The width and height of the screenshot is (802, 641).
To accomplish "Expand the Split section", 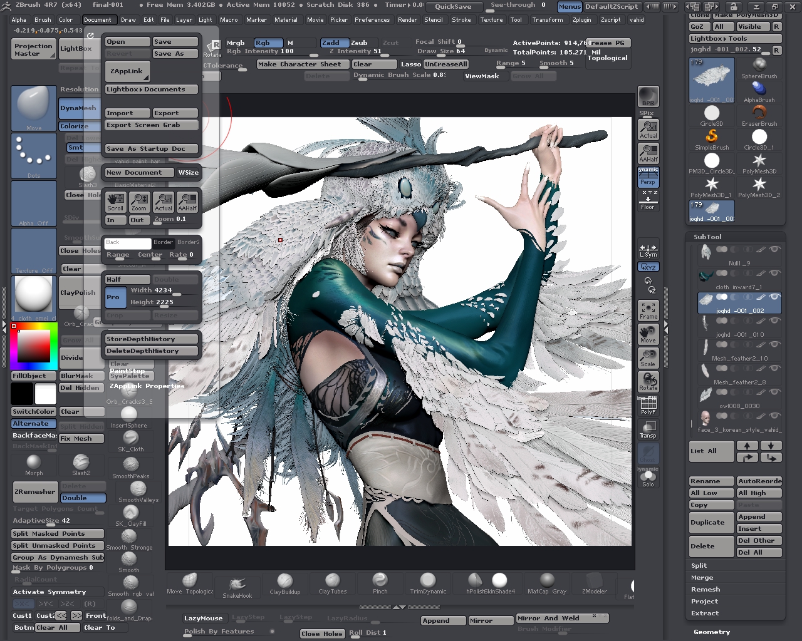I will pos(699,565).
